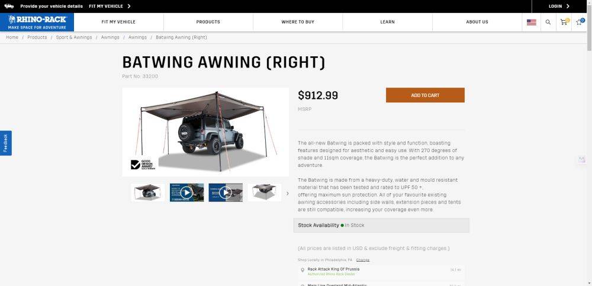The height and width of the screenshot is (286, 592).
Task: Select the US flag country selector
Action: click(x=531, y=23)
